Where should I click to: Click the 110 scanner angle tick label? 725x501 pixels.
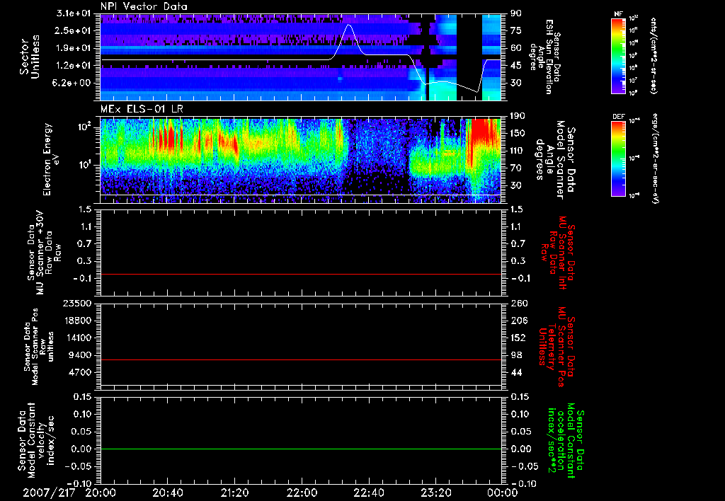[x=518, y=151]
